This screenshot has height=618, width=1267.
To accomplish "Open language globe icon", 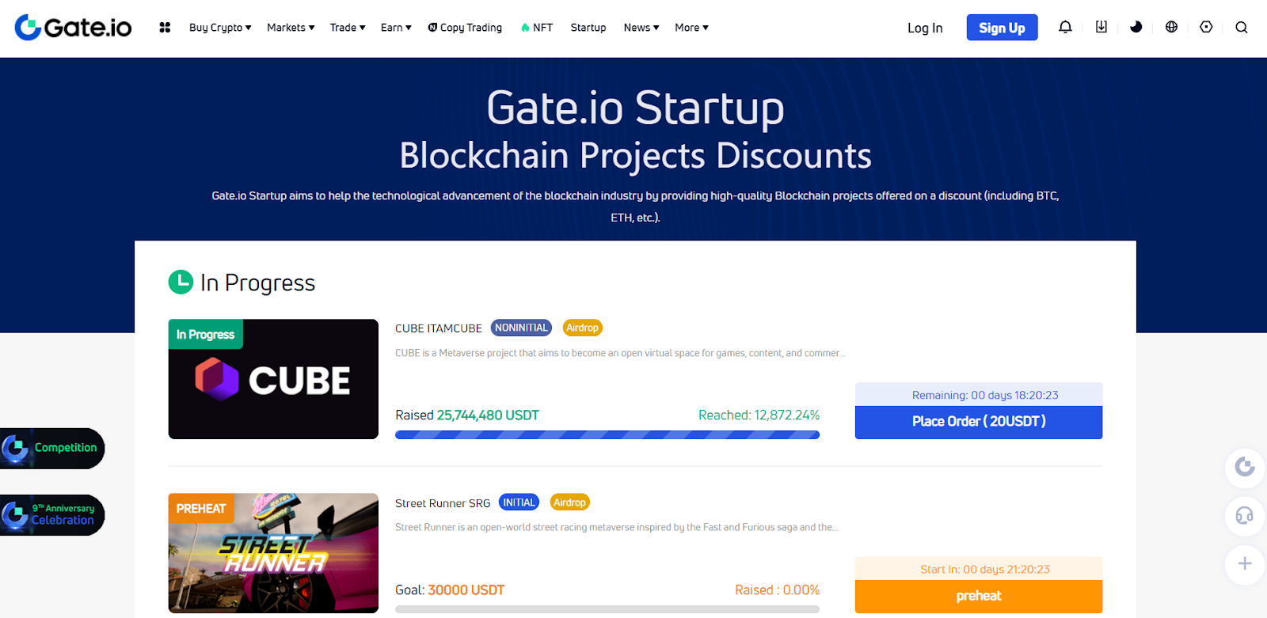I will [x=1171, y=27].
